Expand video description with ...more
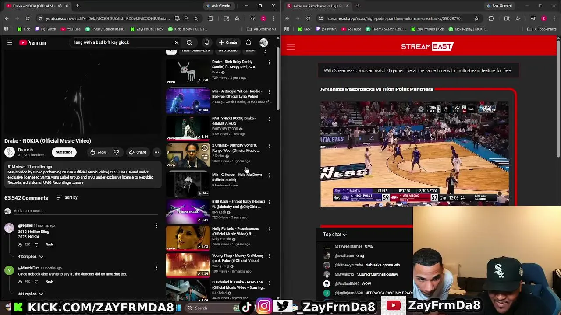The image size is (561, 315). [78, 182]
